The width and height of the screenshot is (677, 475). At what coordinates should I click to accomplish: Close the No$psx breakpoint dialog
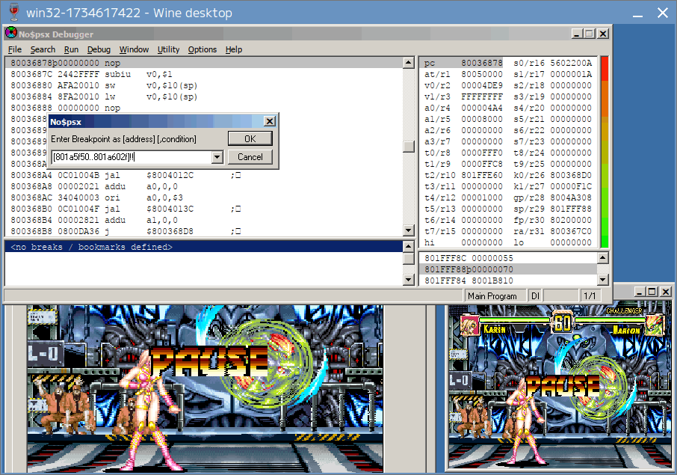pyautogui.click(x=270, y=121)
